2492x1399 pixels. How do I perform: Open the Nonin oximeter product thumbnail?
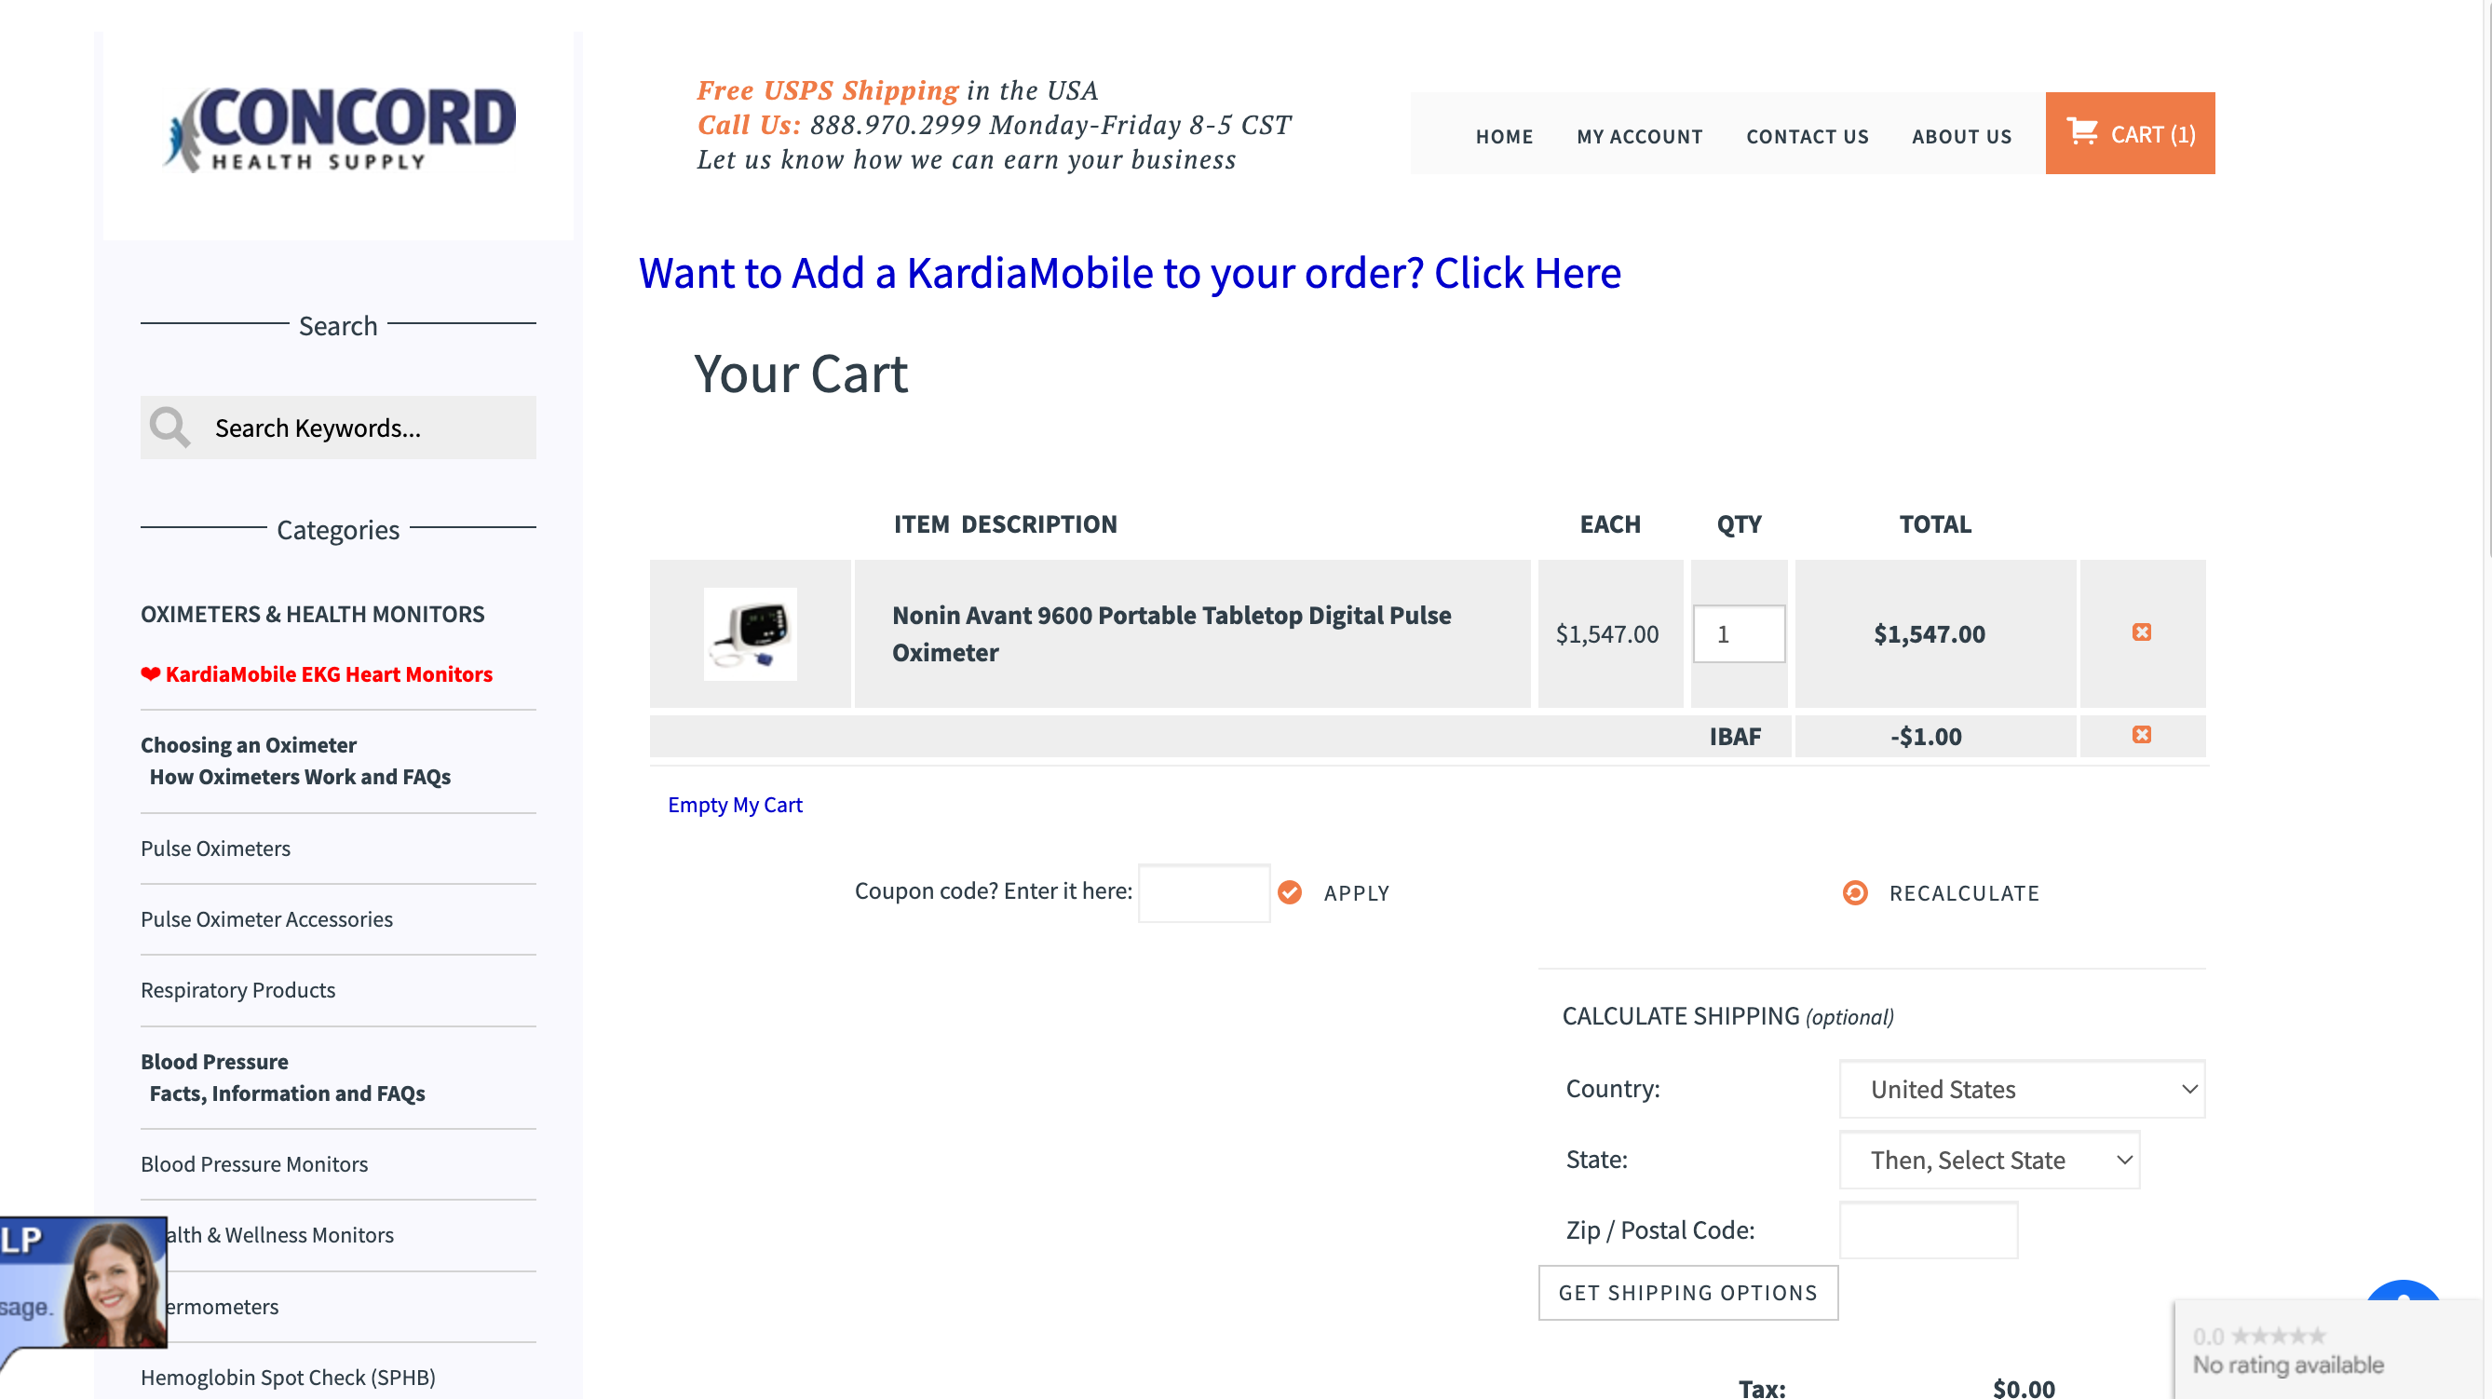[750, 633]
